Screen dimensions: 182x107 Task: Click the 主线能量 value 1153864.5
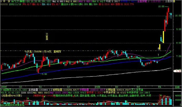[x=40, y=90]
